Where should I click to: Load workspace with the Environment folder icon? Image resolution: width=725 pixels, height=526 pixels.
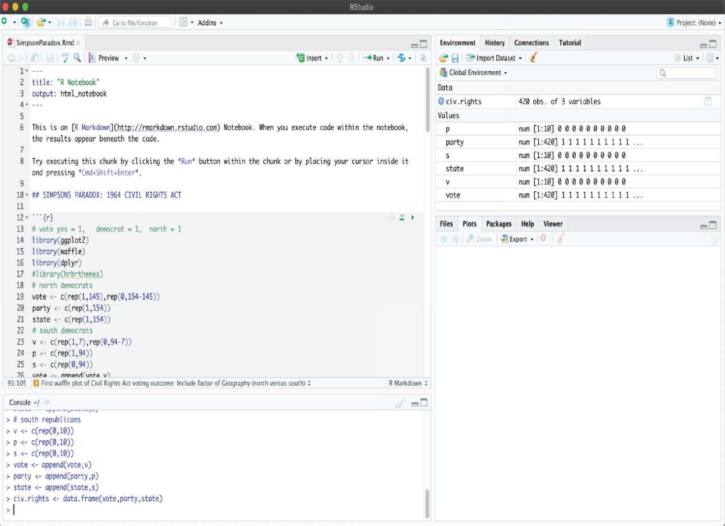pos(444,58)
